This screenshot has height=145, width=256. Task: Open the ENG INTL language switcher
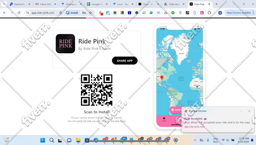click(x=215, y=140)
